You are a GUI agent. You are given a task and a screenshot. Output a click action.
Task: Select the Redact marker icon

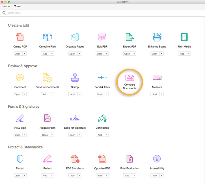tap(47, 159)
